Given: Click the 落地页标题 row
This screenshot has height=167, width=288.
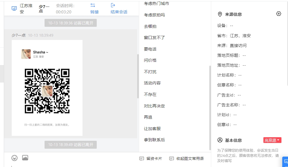Looking at the screenshot, I should 231,55.
